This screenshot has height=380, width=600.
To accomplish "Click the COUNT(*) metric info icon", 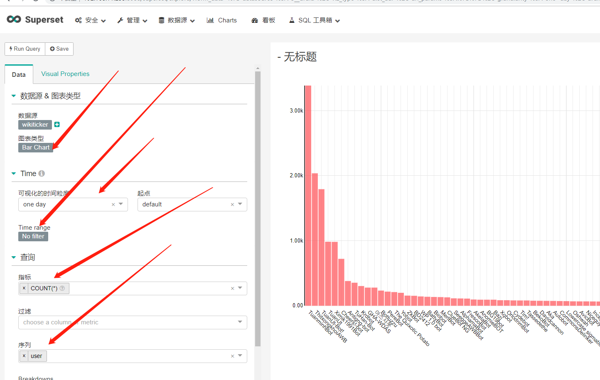I will pyautogui.click(x=62, y=288).
